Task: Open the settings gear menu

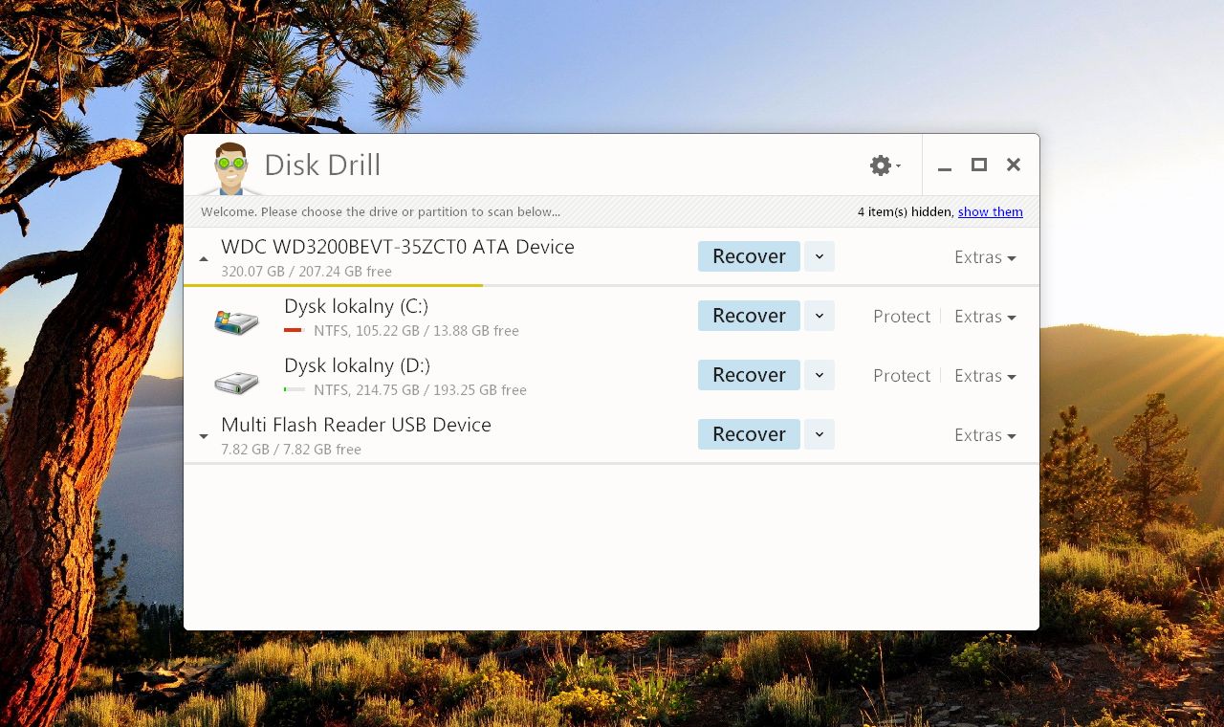Action: tap(885, 165)
